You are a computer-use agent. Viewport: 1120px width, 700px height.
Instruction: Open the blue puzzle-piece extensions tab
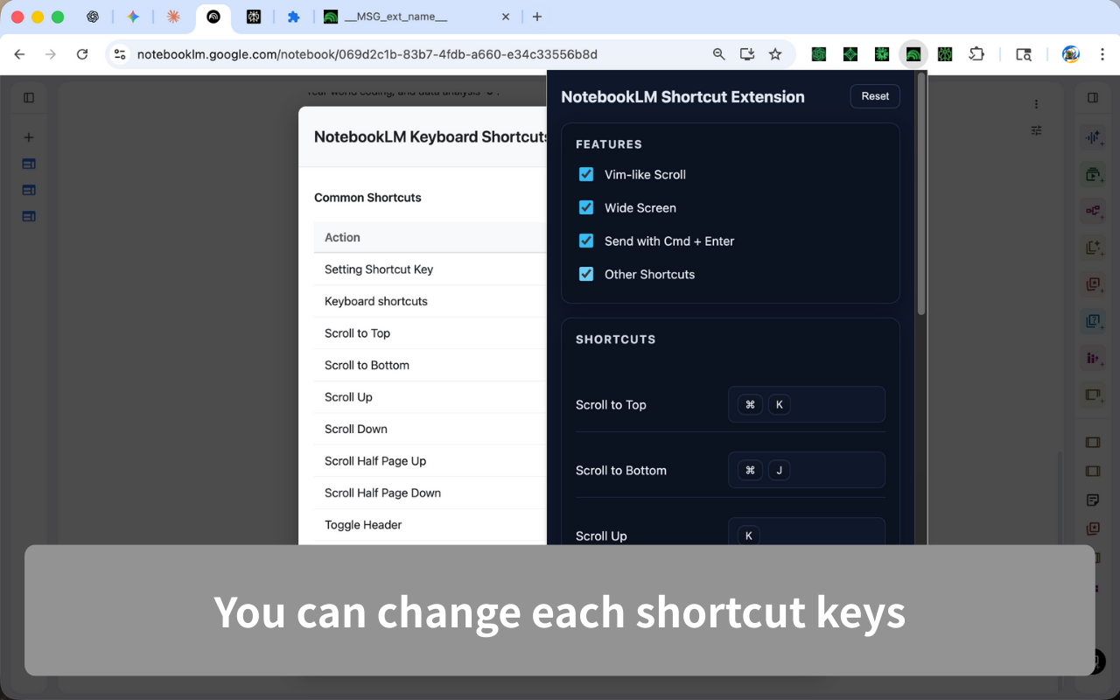[x=294, y=17]
